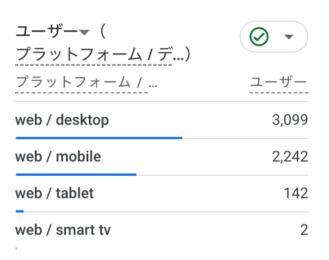Select the web / tablet row label
Viewport: 329px width, 260px height.
coord(55,194)
